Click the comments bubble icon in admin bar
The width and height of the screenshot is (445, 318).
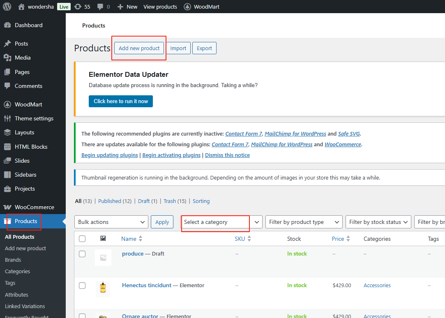[100, 7]
